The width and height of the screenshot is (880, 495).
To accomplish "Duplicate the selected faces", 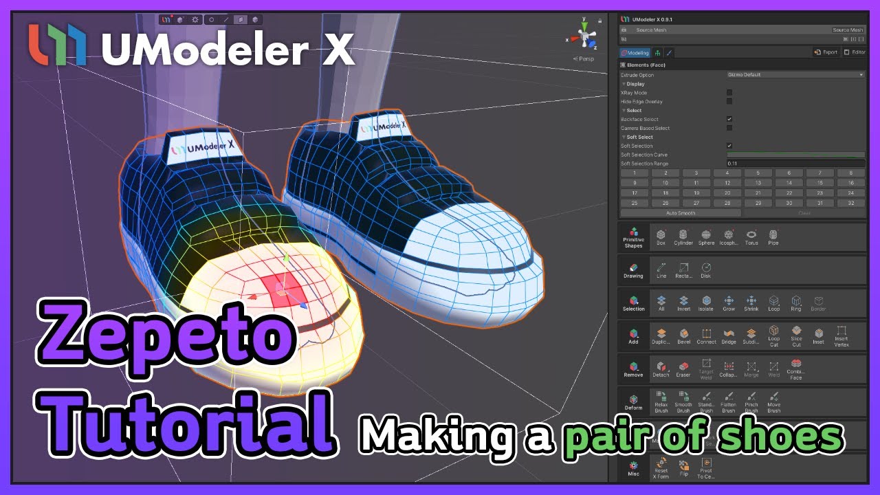I will point(661,336).
